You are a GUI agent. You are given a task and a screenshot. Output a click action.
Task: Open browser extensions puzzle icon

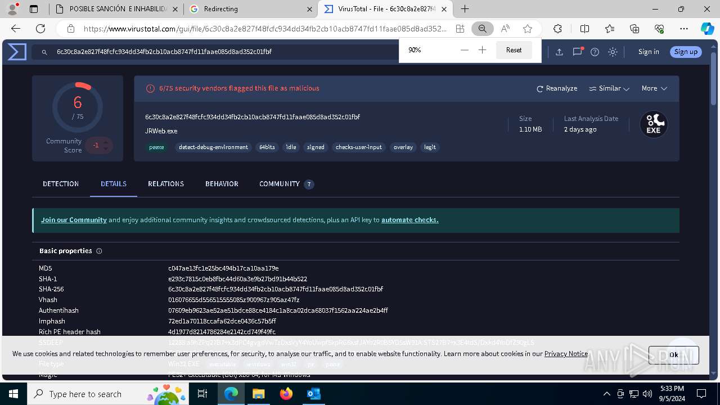click(x=557, y=29)
